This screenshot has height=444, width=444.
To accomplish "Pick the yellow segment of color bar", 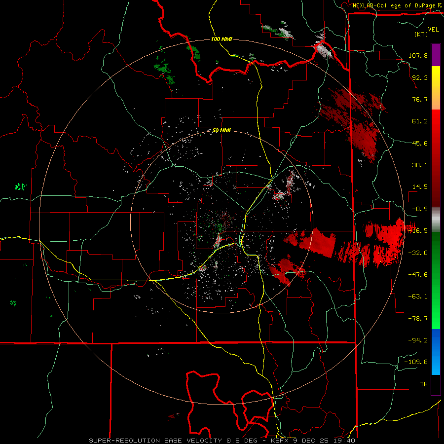I will (436, 88).
